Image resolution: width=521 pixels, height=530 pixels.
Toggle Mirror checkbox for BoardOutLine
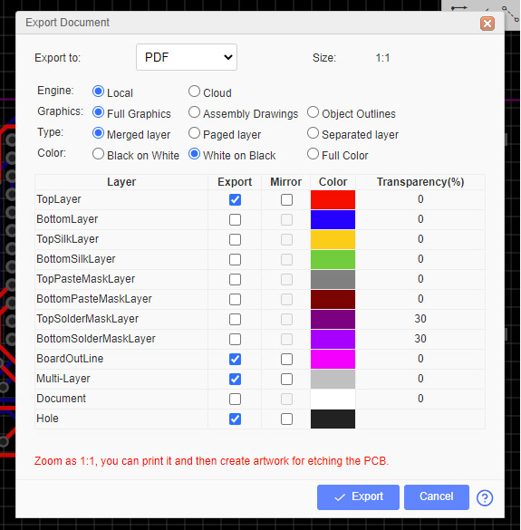pyautogui.click(x=286, y=359)
